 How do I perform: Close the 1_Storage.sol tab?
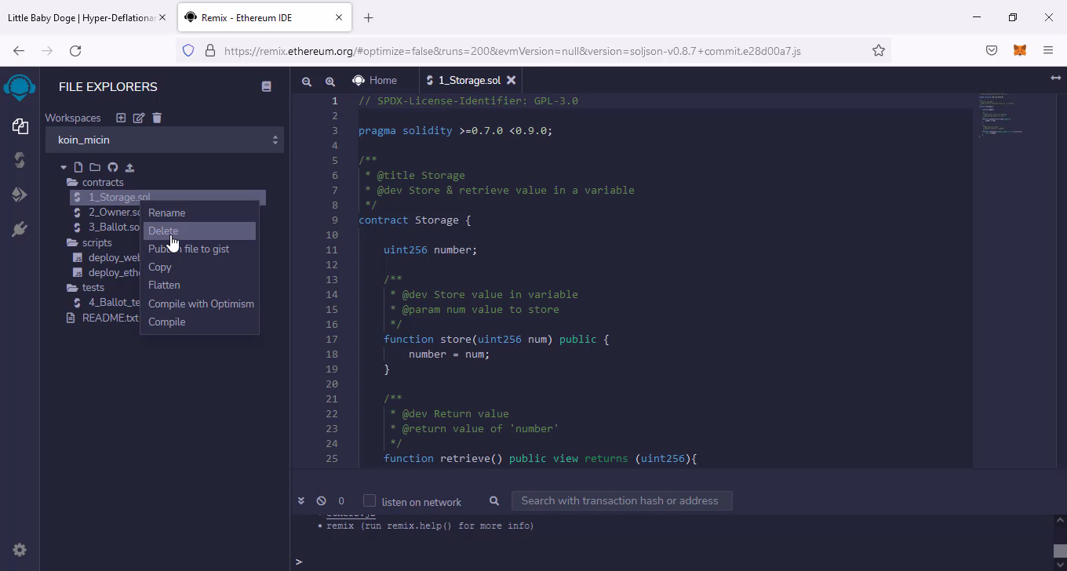pyautogui.click(x=512, y=80)
